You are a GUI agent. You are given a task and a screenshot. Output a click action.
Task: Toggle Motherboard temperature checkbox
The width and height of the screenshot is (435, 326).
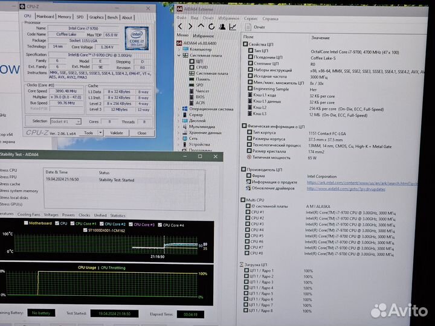[x=26, y=223]
